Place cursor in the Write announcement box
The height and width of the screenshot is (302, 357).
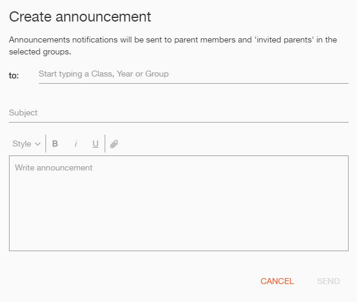(179, 203)
